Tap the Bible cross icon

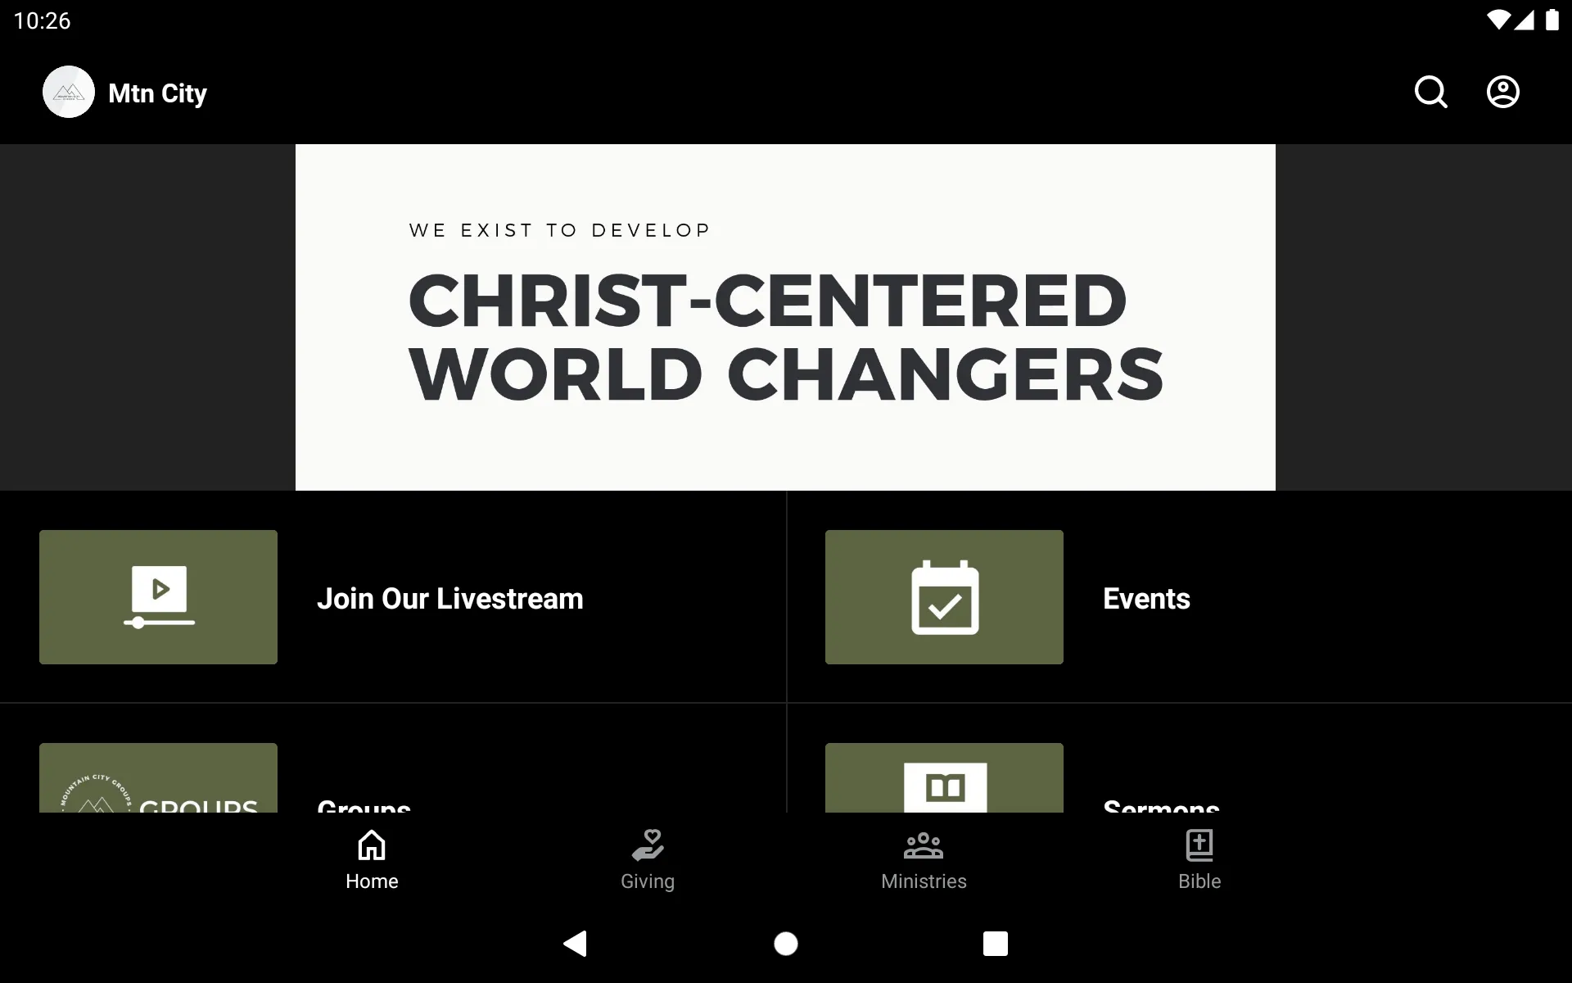(x=1199, y=845)
